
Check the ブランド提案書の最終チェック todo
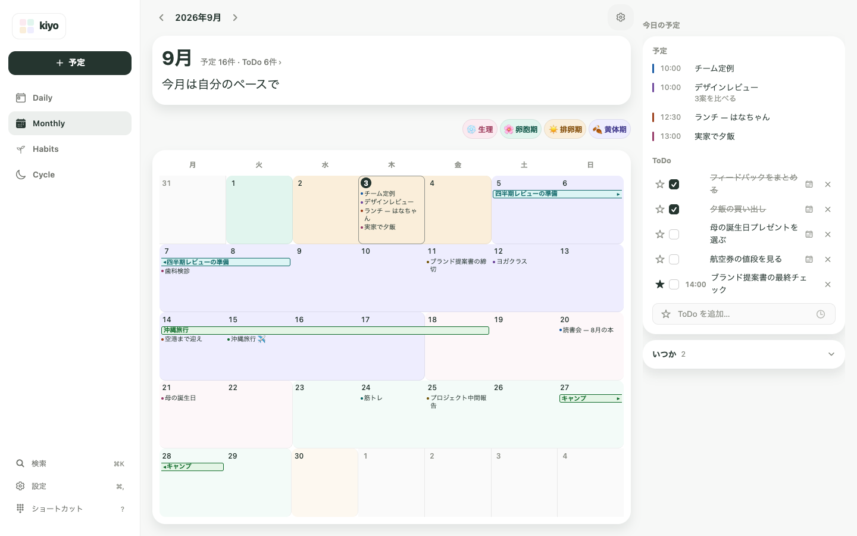674,284
